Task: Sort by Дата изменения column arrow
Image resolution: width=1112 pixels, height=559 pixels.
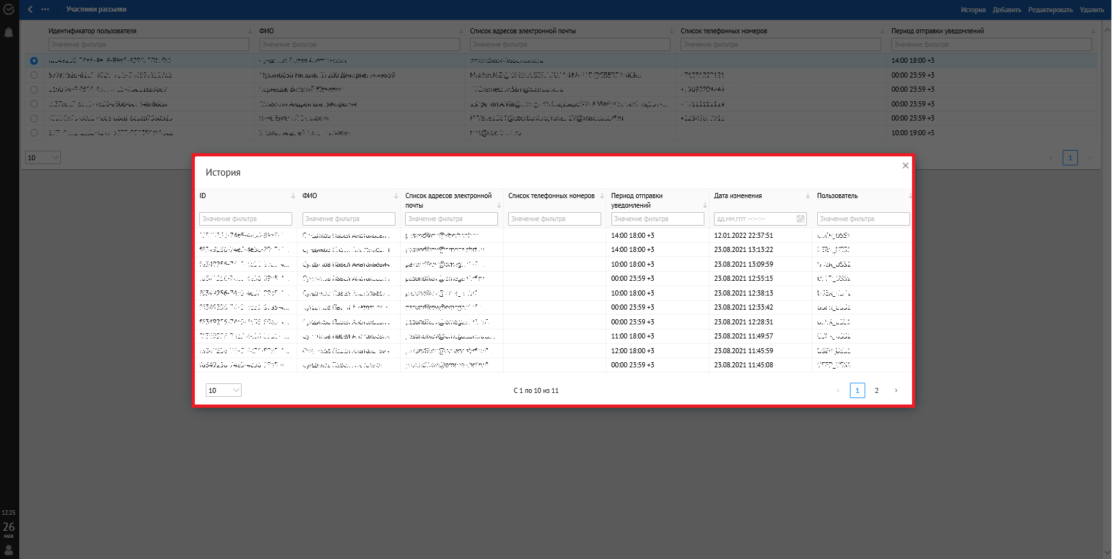Action: point(808,196)
